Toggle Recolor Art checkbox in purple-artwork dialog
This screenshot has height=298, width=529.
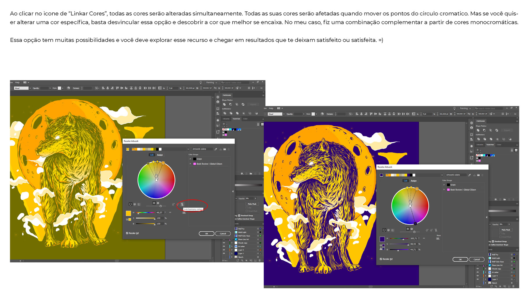[381, 259]
